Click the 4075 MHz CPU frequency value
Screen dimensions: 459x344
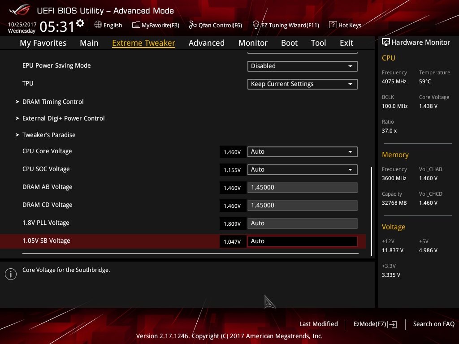click(394, 82)
